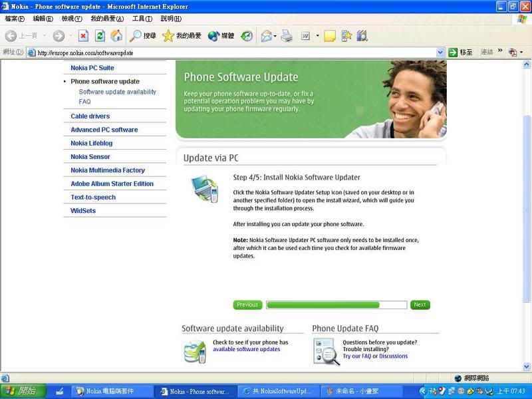
Task: Click the green Previous button
Action: 247,305
